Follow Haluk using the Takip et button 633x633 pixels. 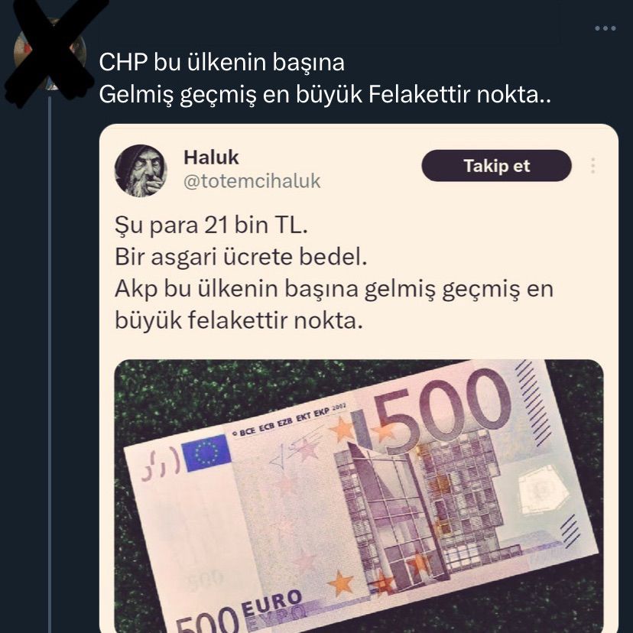pos(496,166)
